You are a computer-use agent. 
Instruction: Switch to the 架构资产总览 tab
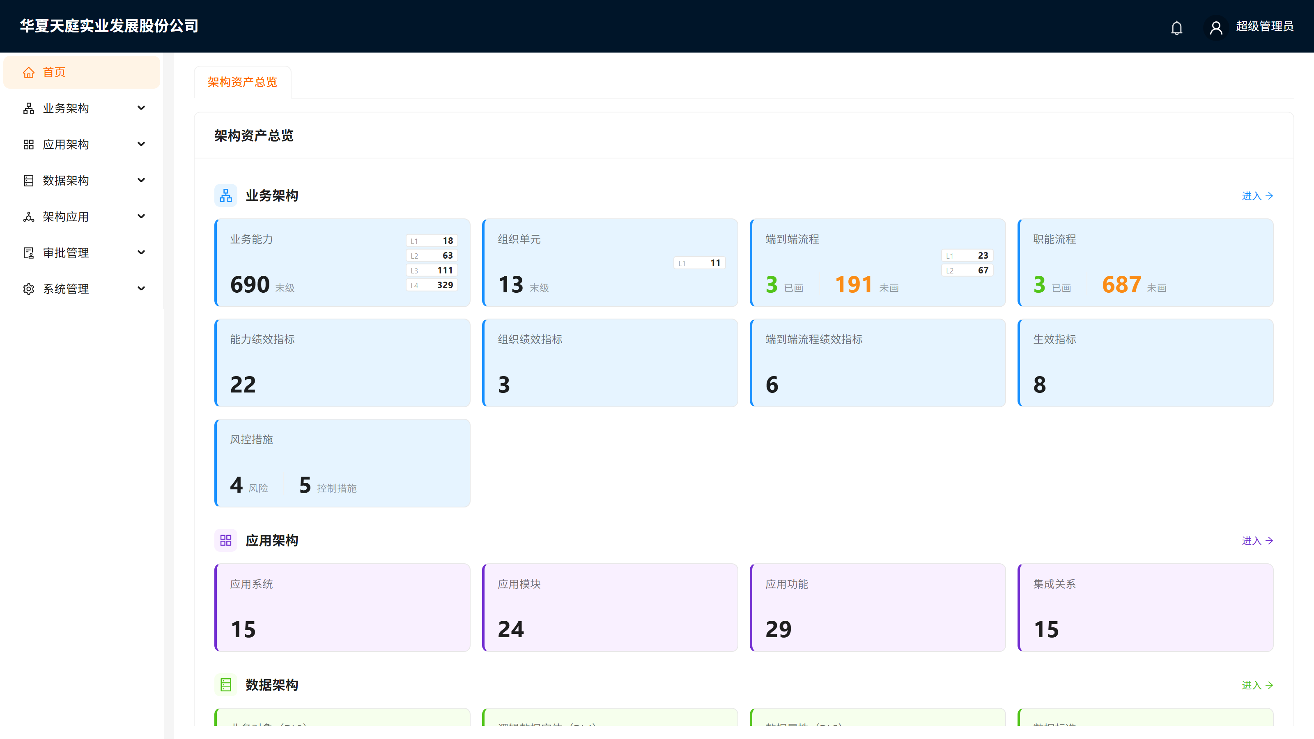coord(242,82)
